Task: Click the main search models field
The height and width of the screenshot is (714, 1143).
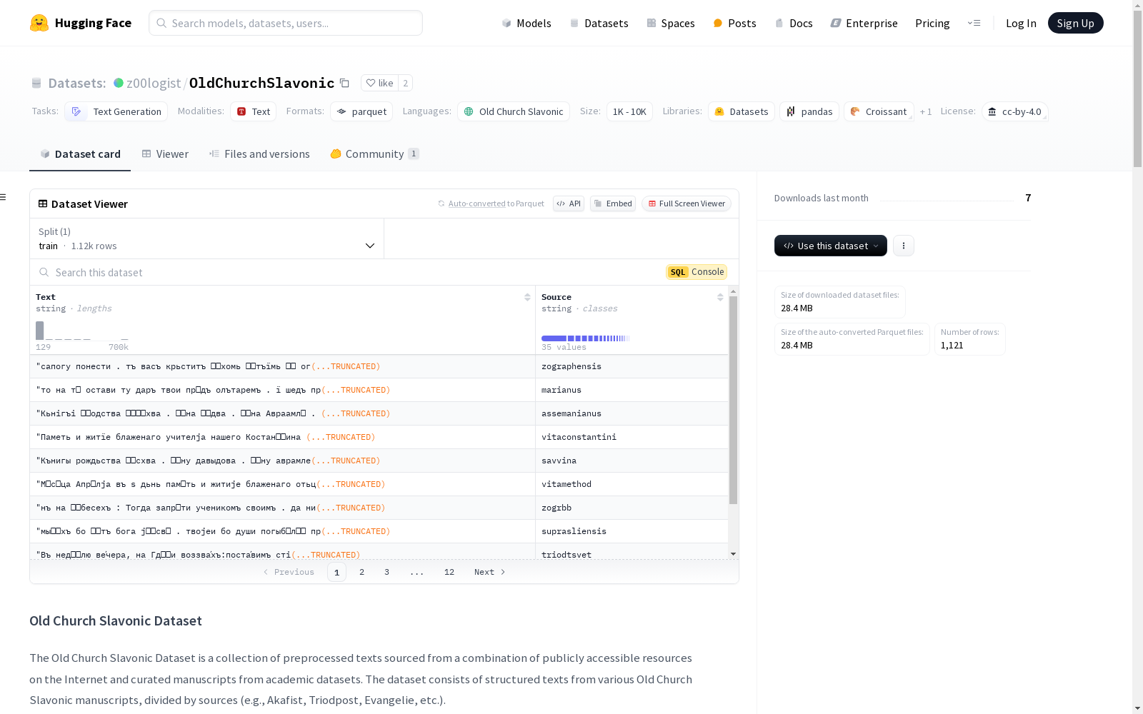Action: pyautogui.click(x=286, y=23)
